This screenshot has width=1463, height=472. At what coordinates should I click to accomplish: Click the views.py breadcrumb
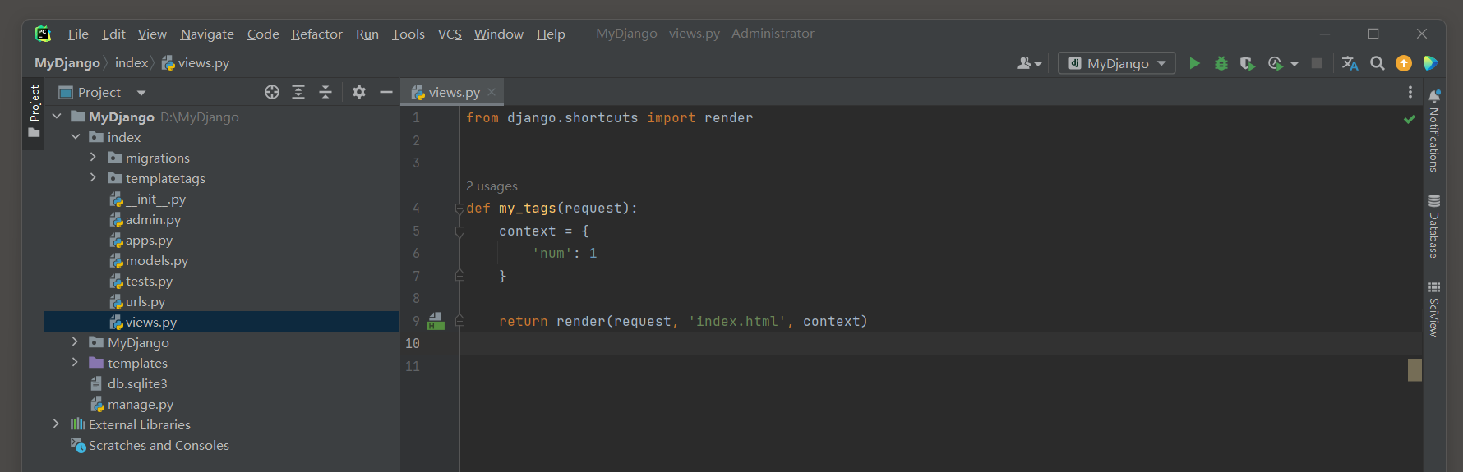196,63
